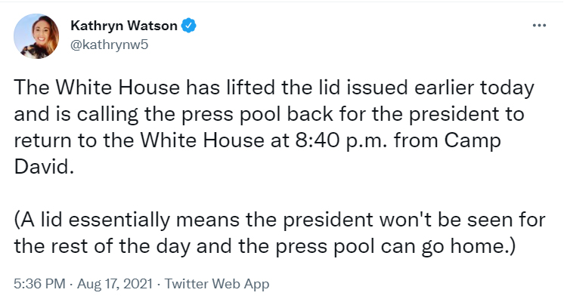Click the parenthetical lid explanation paragraph
Screen dimensions: 564x305
click(280, 233)
